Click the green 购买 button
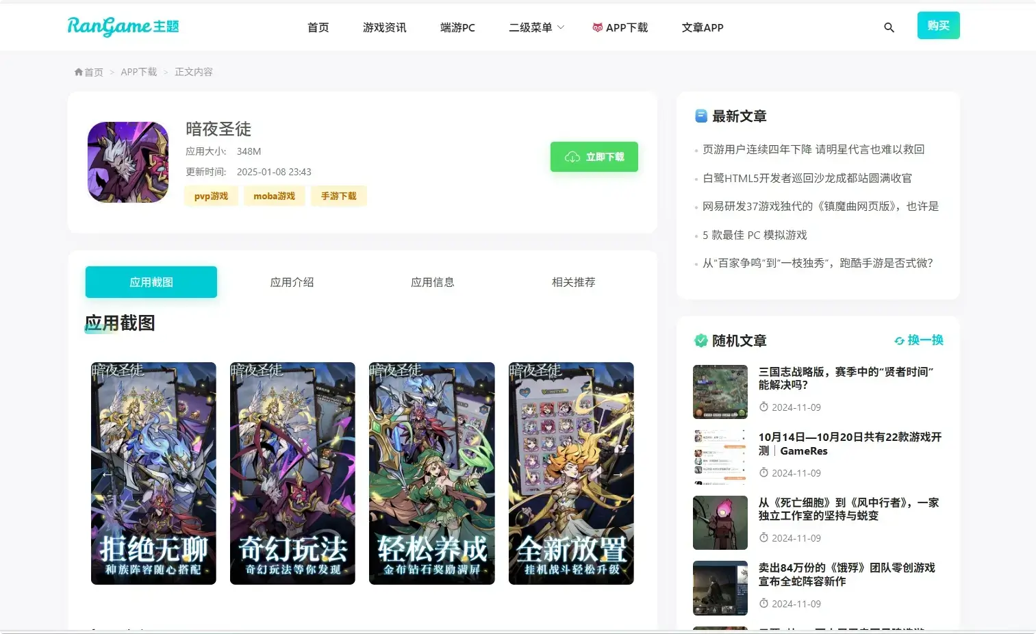Viewport: 1036px width, 634px height. tap(938, 25)
